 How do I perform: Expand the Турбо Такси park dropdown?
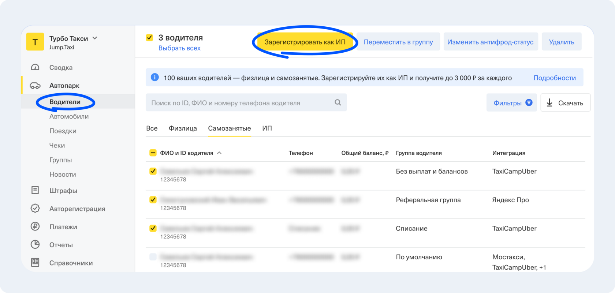click(95, 38)
